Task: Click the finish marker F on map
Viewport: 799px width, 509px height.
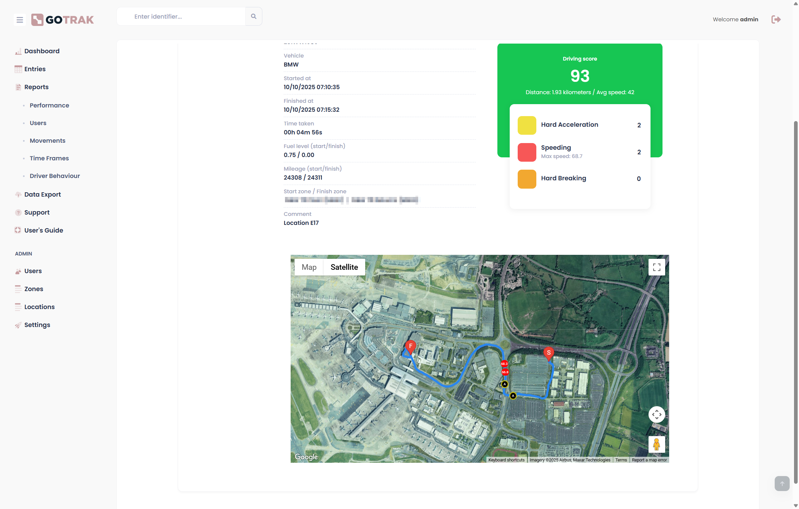Action: pos(410,346)
